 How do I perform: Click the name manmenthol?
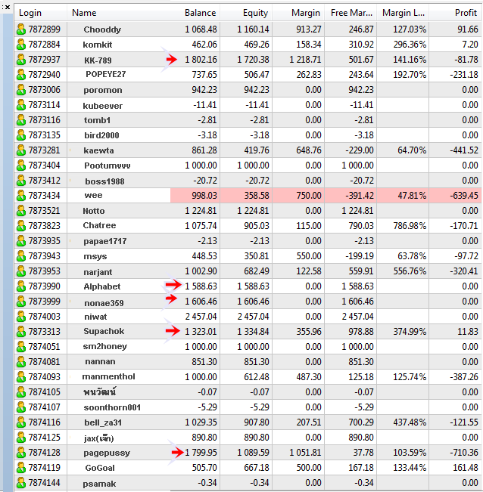pyautogui.click(x=108, y=376)
